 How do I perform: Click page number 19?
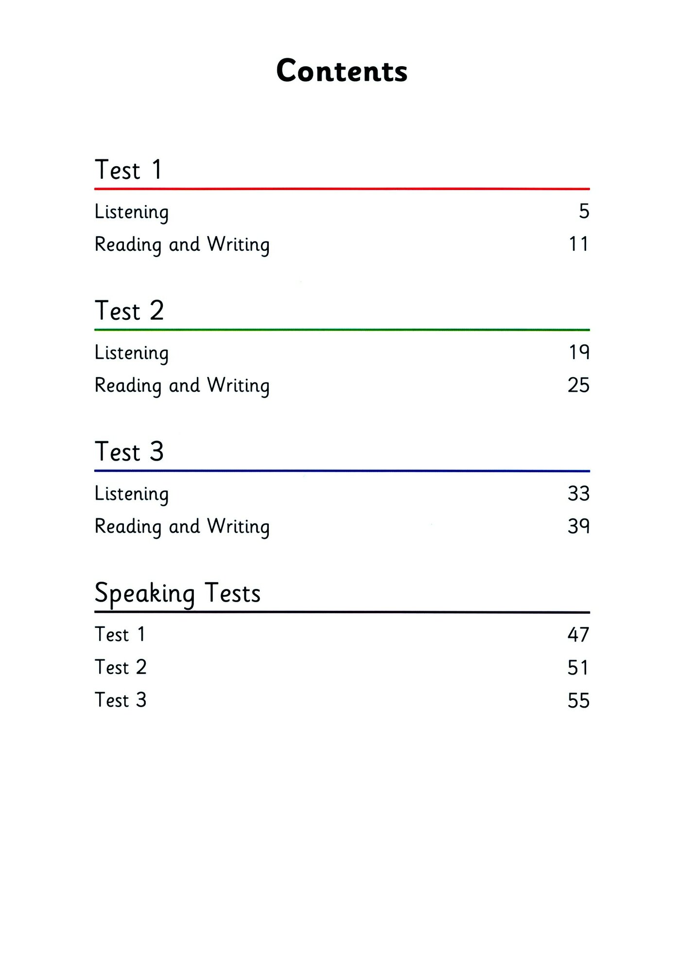tap(579, 352)
